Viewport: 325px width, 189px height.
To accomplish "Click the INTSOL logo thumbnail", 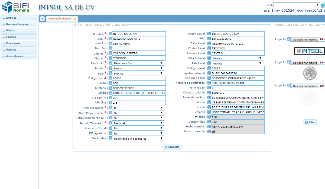I will [310, 51].
